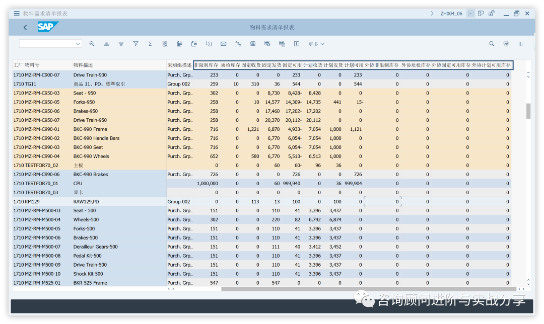
Task: Send the report via the email icon
Action: tap(223, 44)
